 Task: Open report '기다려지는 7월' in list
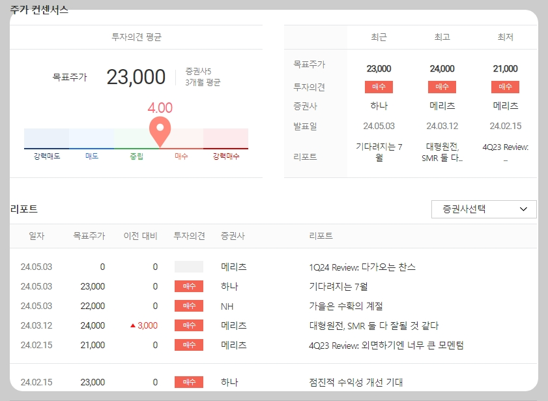click(x=338, y=287)
